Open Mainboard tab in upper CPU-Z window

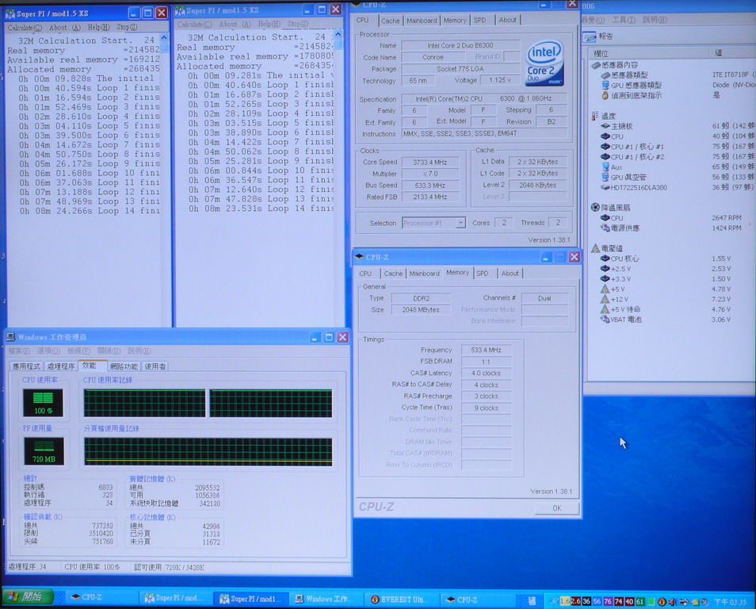421,21
